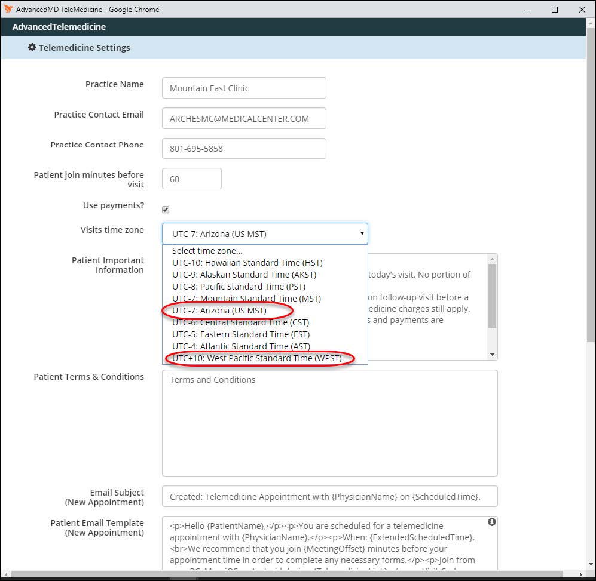The width and height of the screenshot is (596, 581).
Task: Select UTC-7 Mountain Standard Time option
Action: click(265, 299)
